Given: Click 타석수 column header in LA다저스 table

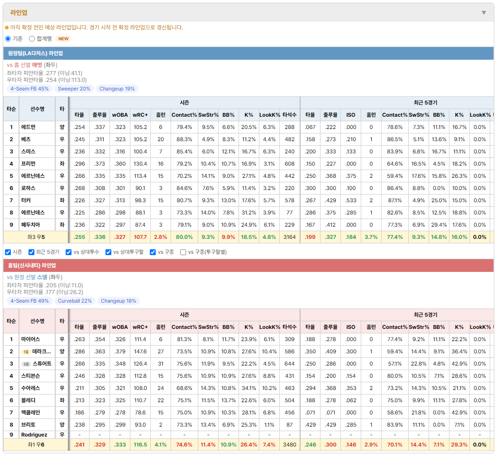Looking at the screenshot, I should [289, 115].
